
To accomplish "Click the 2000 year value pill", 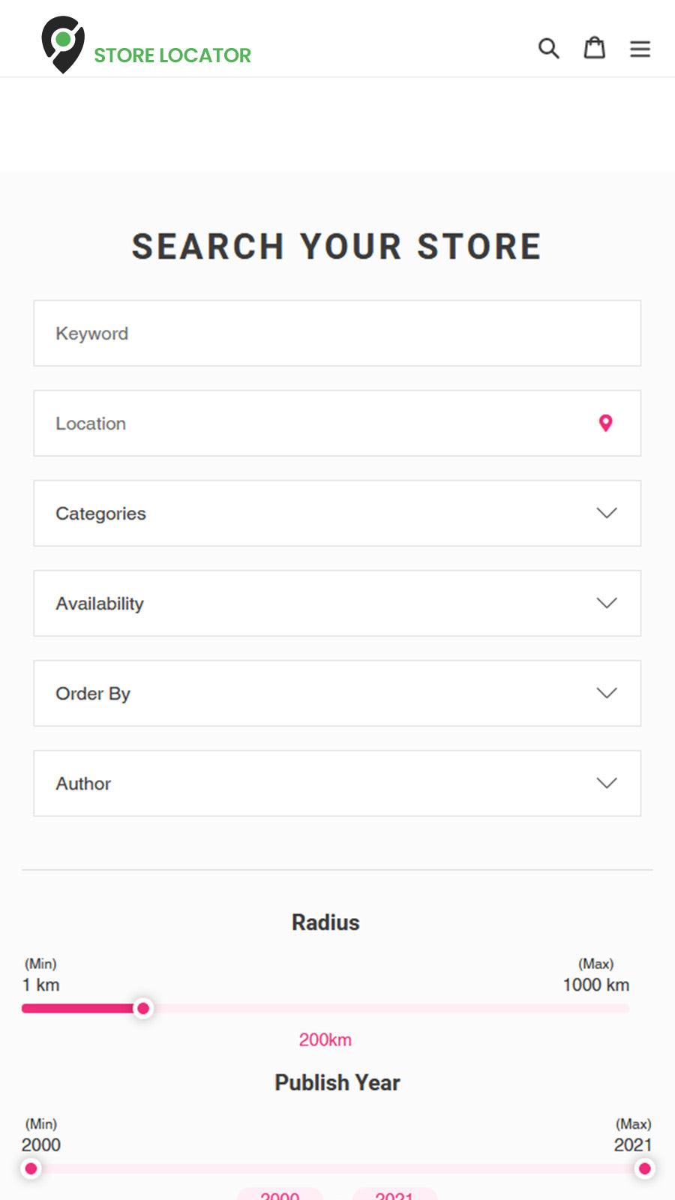I will coord(280,1195).
